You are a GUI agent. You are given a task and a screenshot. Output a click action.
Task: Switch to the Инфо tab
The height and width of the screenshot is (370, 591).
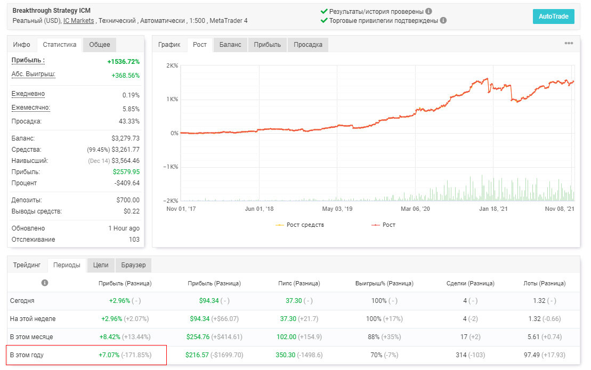[21, 44]
